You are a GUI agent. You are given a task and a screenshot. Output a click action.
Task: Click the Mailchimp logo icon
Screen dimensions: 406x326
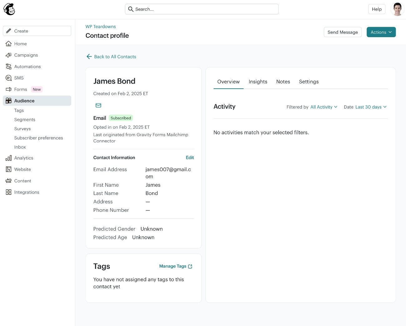[9, 9]
